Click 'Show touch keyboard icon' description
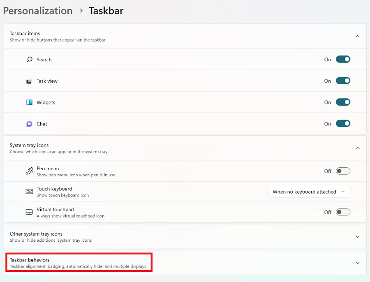 tap(63, 195)
